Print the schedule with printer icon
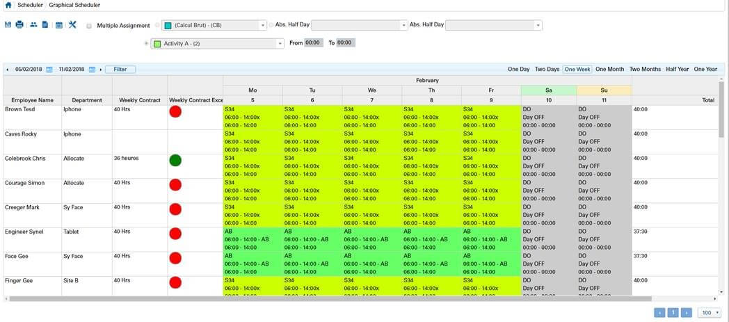This screenshot has height=322, width=729. [19, 25]
